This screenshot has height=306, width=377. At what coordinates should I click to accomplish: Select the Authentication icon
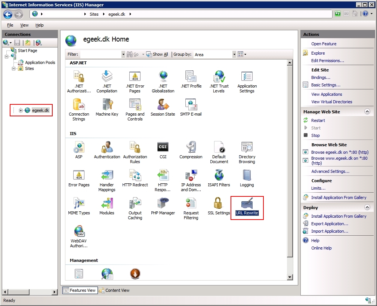[107, 148]
